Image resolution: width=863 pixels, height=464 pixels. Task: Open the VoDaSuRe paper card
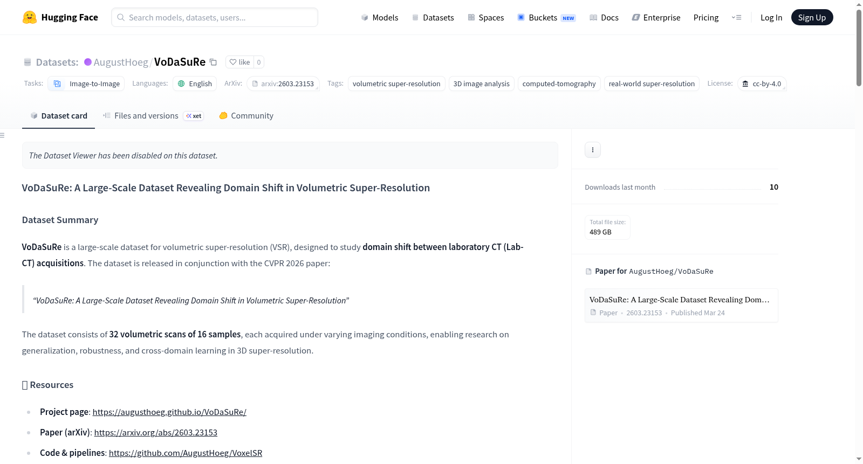tap(681, 306)
